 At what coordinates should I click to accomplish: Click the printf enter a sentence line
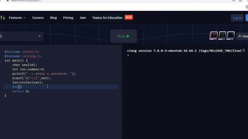click(44, 74)
